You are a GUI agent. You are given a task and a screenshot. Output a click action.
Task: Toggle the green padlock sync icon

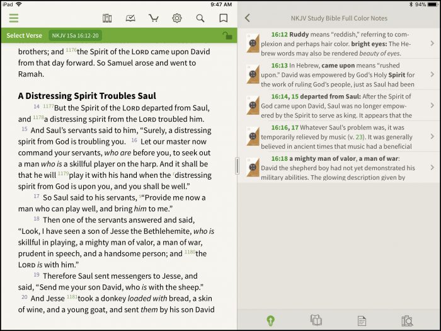(227, 35)
